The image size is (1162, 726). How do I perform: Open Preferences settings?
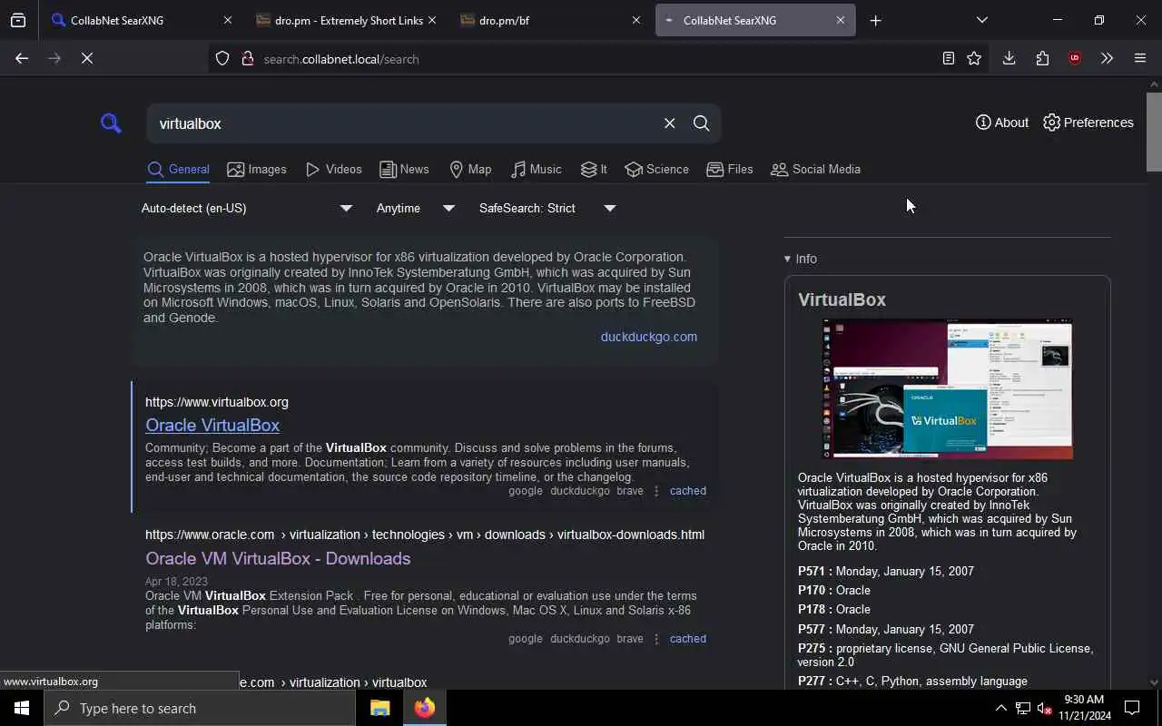(x=1088, y=123)
